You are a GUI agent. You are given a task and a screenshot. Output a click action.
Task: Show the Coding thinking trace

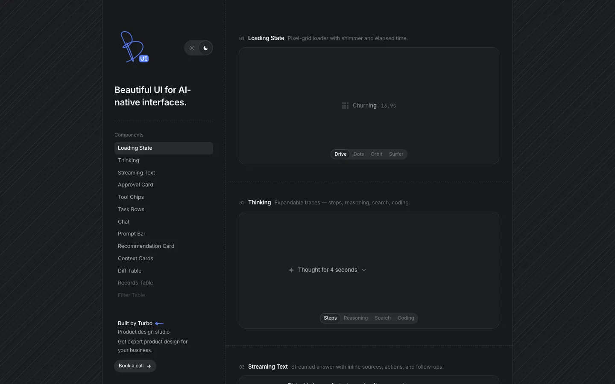pos(406,318)
